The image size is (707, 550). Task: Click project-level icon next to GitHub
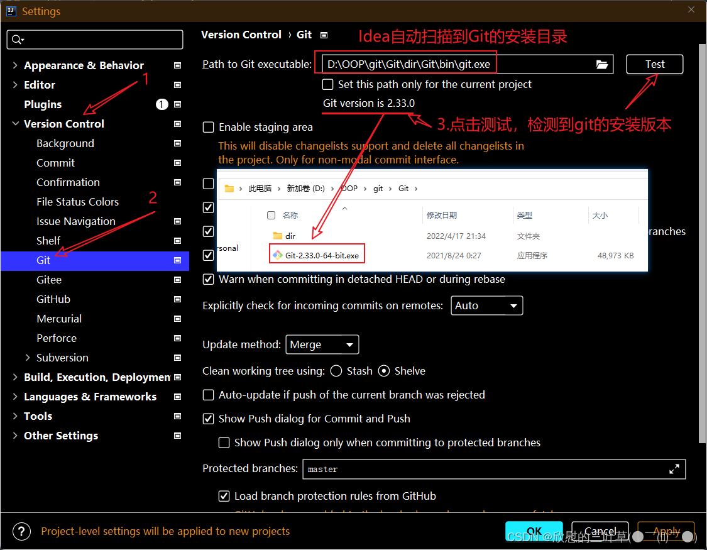pyautogui.click(x=178, y=299)
